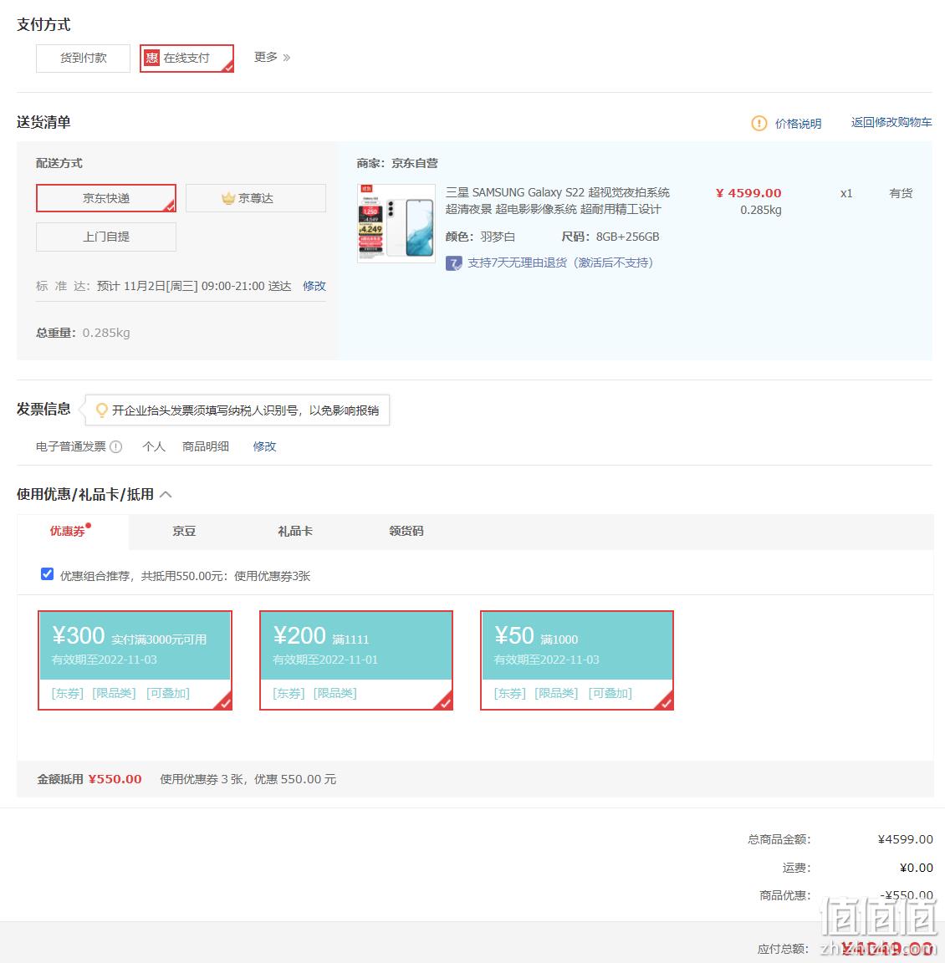Choose 京尊达 delivery method

(x=256, y=198)
